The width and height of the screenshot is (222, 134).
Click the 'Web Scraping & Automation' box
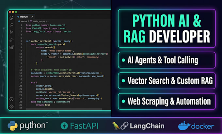click(167, 101)
